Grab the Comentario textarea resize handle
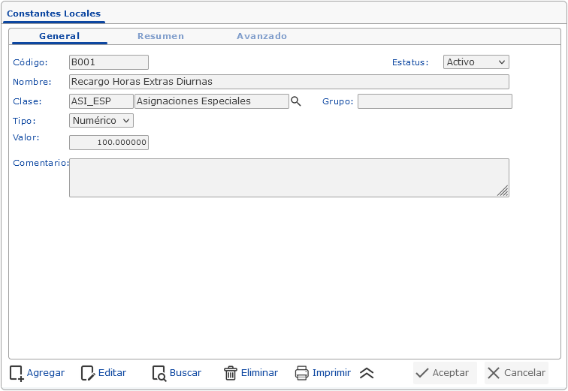Screen dimensions: 568x391 tap(503, 191)
